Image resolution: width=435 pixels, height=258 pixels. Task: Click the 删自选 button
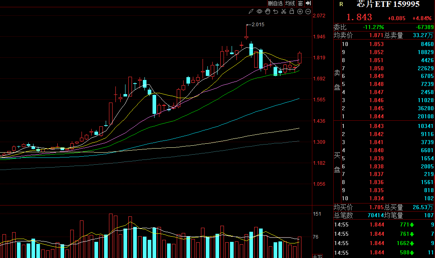275,3
